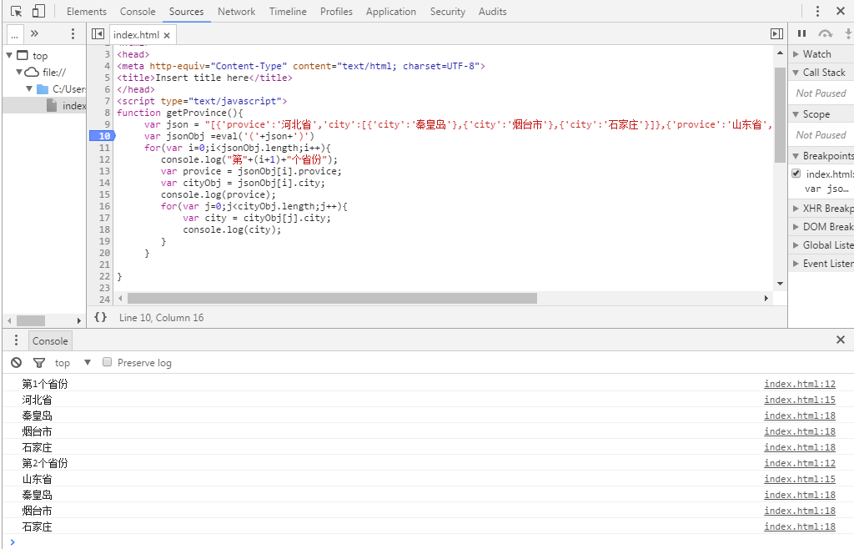Toggle the Preserve log checkbox

coord(108,362)
